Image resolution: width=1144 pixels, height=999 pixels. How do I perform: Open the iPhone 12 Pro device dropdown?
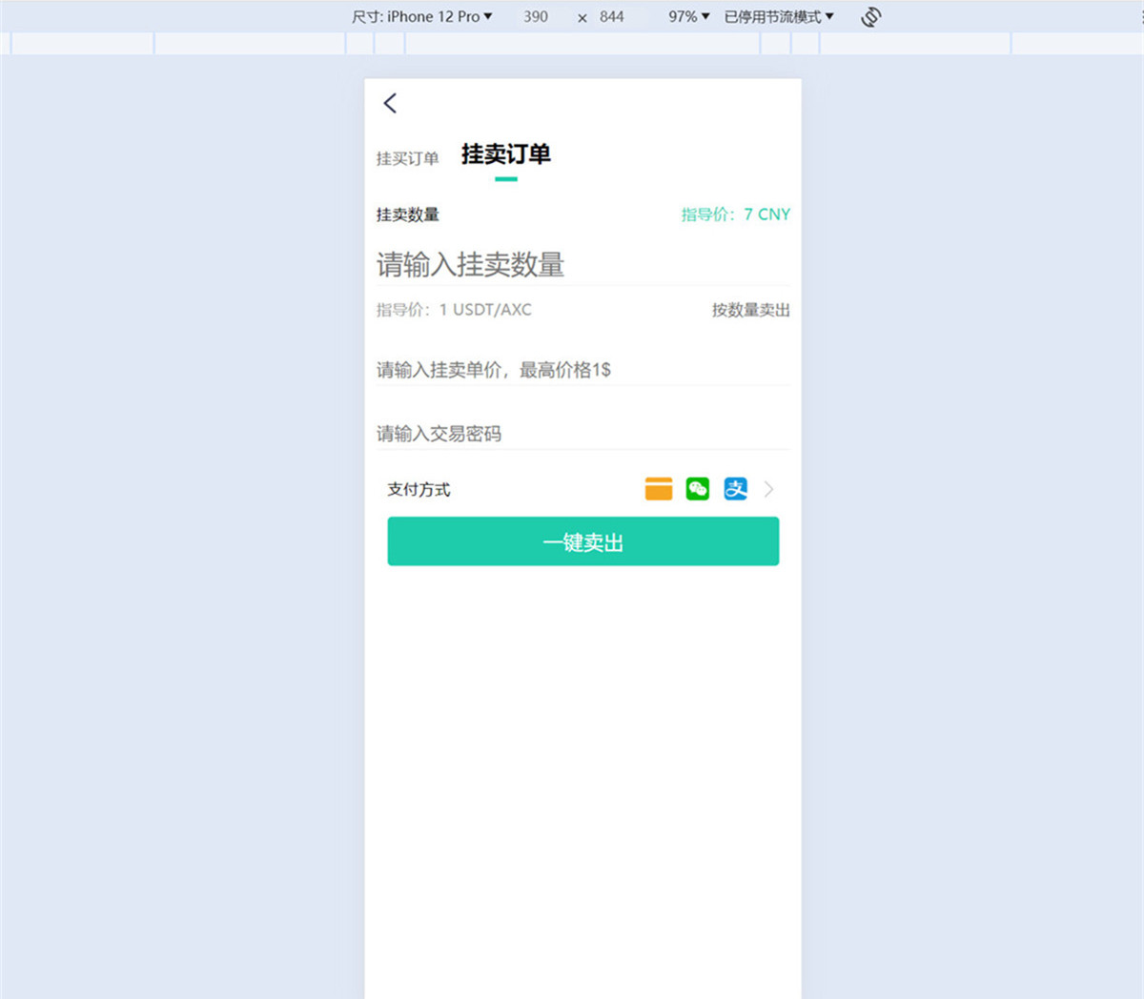[x=438, y=16]
